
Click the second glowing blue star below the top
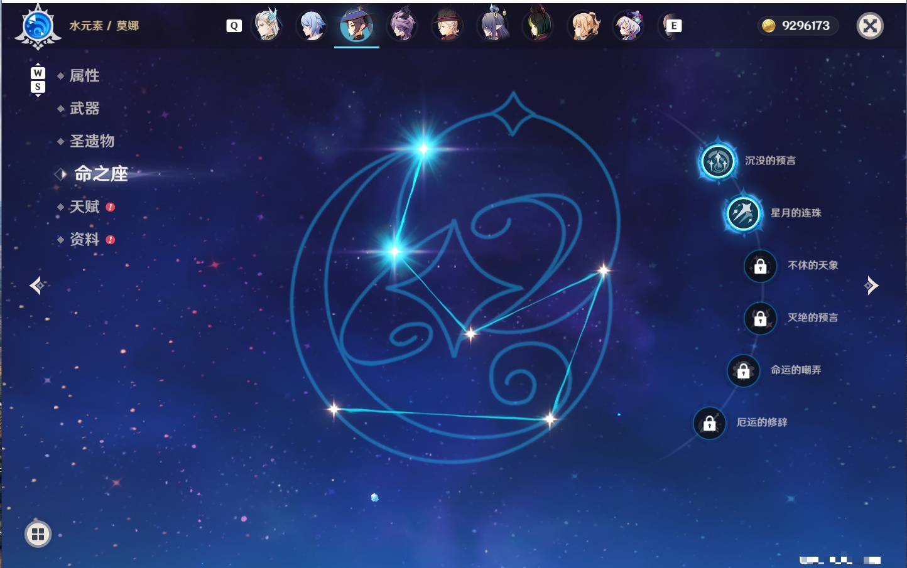395,252
